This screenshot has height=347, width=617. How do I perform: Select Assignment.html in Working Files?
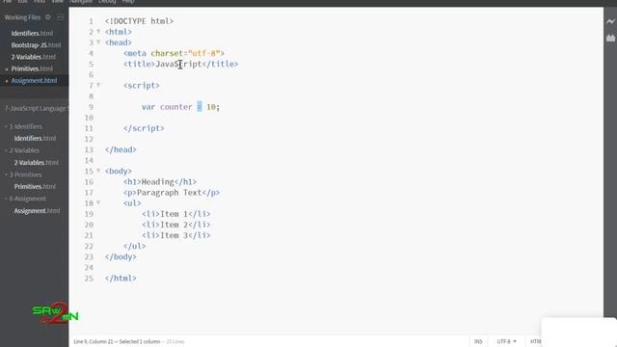coord(35,81)
